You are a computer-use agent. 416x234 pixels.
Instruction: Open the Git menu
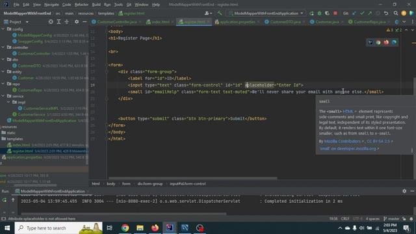point(129,5)
